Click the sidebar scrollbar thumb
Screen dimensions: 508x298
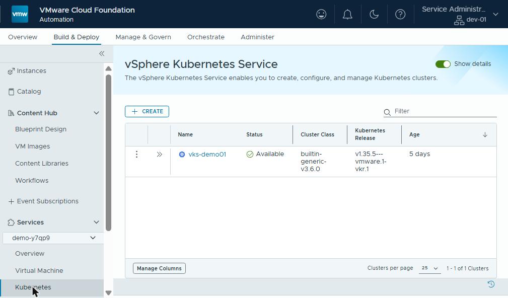109,152
